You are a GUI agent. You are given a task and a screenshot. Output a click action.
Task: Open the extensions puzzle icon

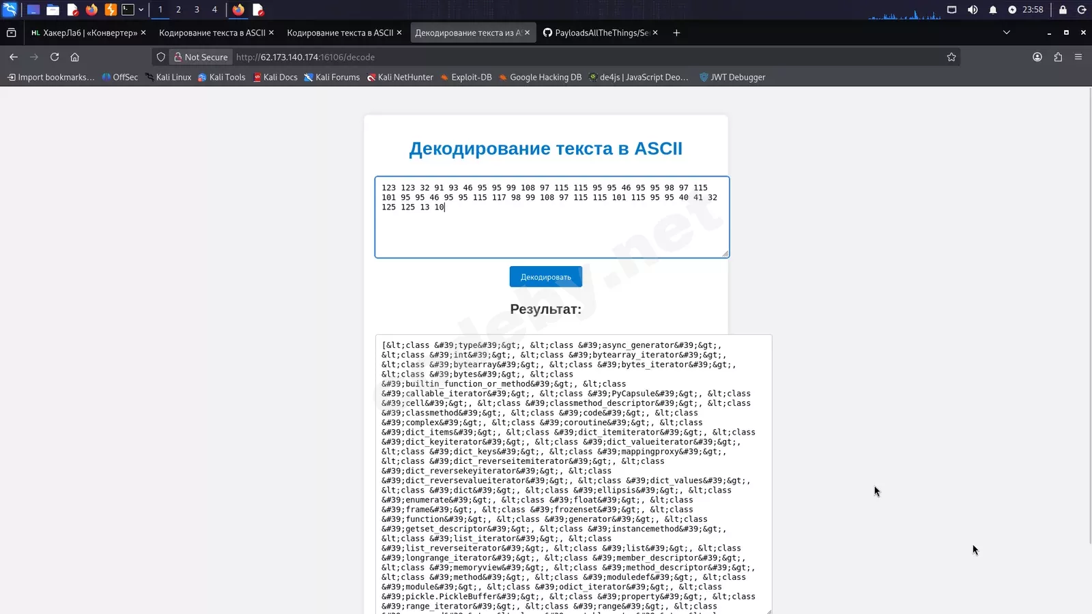point(1058,57)
